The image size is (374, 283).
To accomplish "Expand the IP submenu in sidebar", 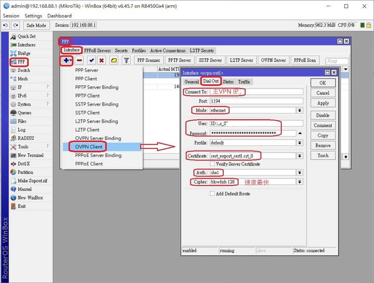I will click(31, 87).
